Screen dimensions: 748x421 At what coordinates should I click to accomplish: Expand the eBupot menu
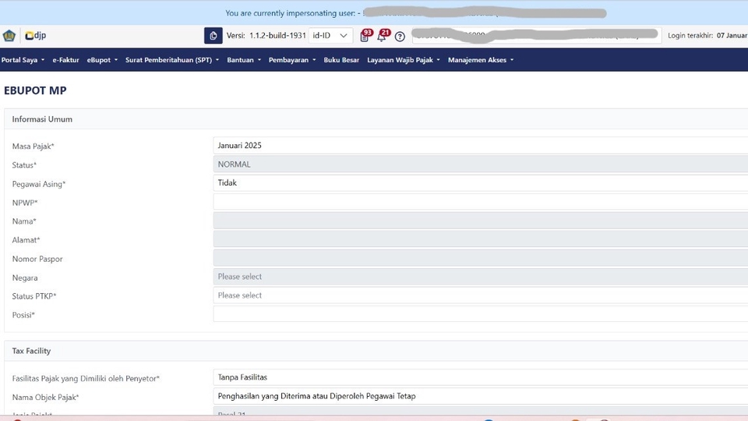pos(102,60)
